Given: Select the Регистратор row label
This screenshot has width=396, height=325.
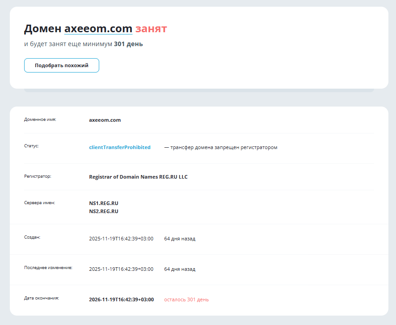Looking at the screenshot, I should pos(37,176).
